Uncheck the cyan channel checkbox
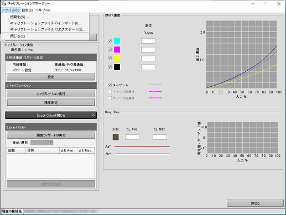 [110, 41]
